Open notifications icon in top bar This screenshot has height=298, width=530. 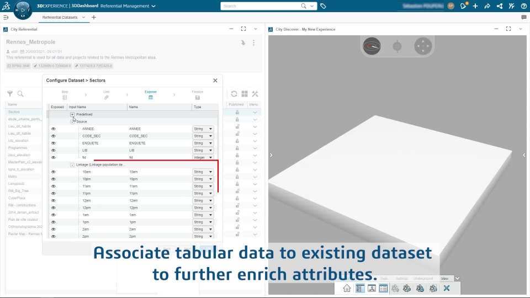[x=463, y=6]
